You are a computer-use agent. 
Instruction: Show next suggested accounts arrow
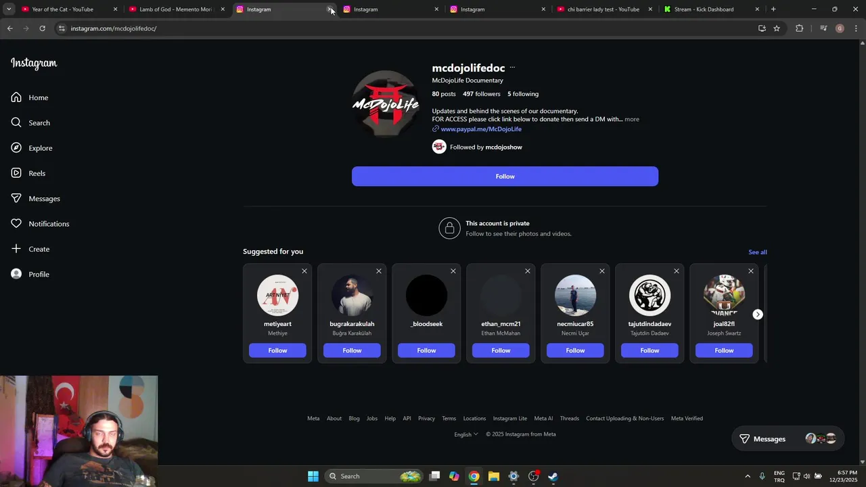(758, 315)
